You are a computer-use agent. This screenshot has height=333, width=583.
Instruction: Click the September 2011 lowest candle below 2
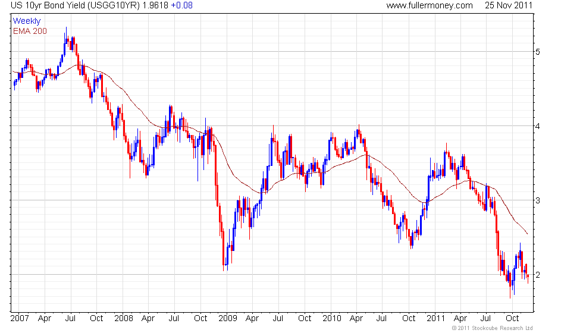click(x=510, y=284)
